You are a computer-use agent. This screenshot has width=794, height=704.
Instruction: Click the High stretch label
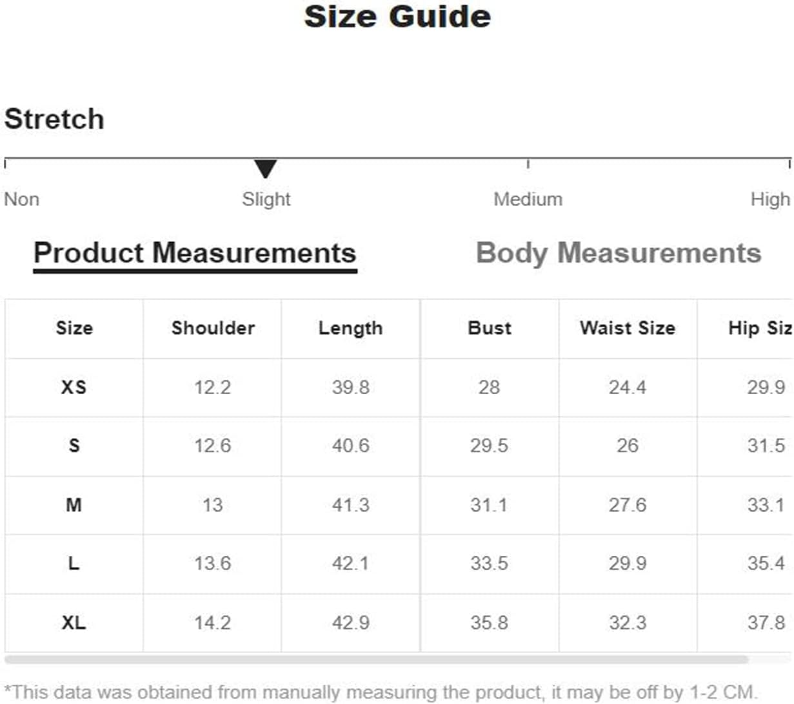769,200
